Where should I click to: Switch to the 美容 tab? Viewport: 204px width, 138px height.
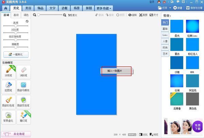click(29, 7)
